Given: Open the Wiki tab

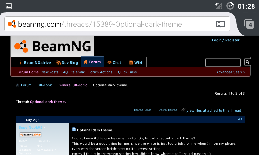Looking at the screenshot, I should tap(136, 63).
